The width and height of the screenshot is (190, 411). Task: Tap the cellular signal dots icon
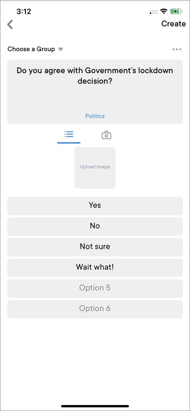coord(153,12)
